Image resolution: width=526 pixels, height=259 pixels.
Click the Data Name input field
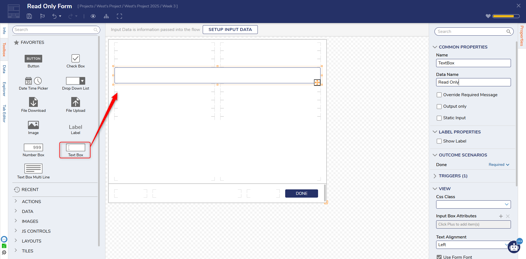pyautogui.click(x=473, y=82)
